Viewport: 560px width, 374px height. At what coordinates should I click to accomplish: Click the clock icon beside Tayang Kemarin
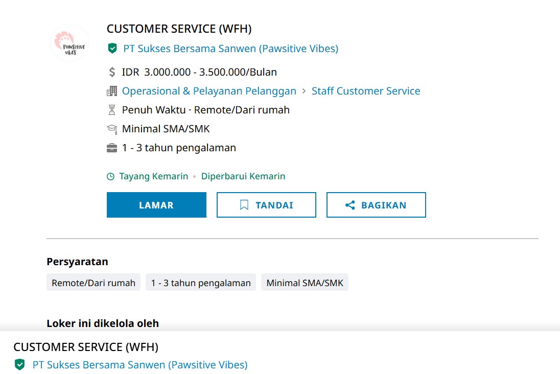pos(111,176)
